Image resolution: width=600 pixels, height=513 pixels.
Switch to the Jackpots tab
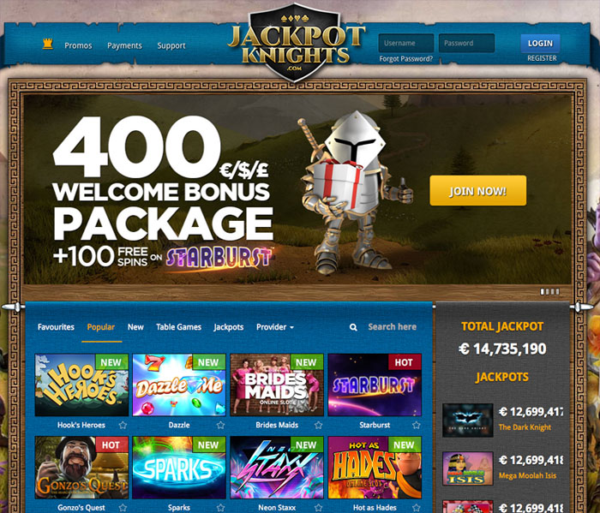pos(229,327)
